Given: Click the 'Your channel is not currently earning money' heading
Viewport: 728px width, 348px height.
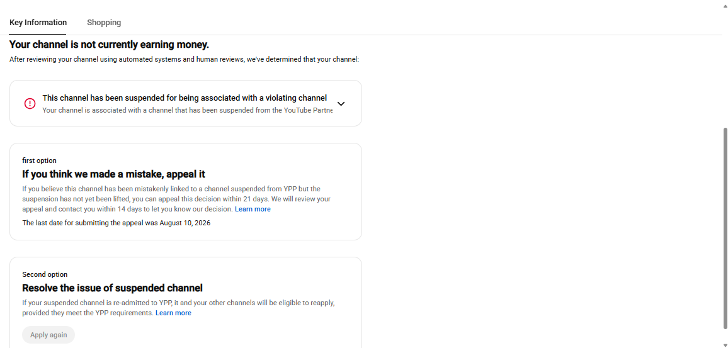Looking at the screenshot, I should click(109, 45).
